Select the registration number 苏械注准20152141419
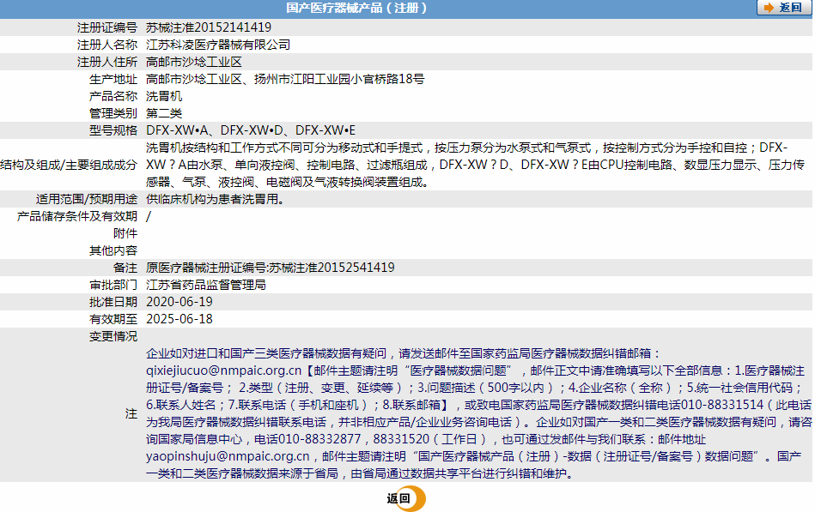This screenshot has height=512, width=815. tap(209, 27)
